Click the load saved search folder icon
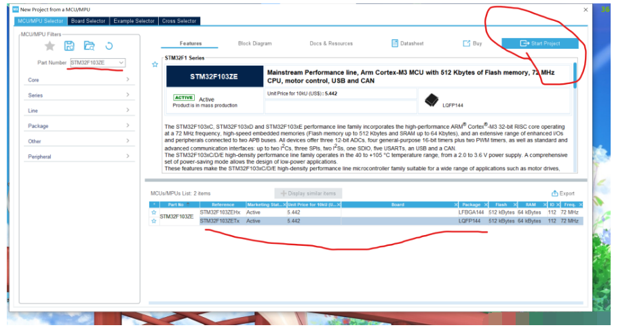 point(89,46)
